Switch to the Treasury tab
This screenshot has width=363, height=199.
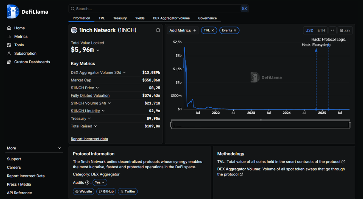coord(120,18)
